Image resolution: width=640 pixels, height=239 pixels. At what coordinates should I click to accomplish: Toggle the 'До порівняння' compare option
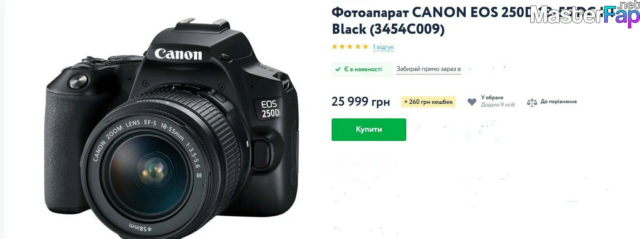click(x=558, y=101)
